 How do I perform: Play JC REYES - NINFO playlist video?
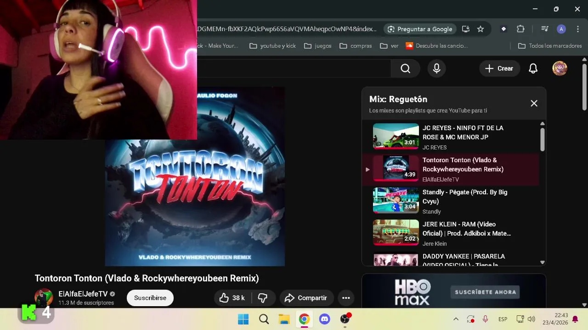450,137
